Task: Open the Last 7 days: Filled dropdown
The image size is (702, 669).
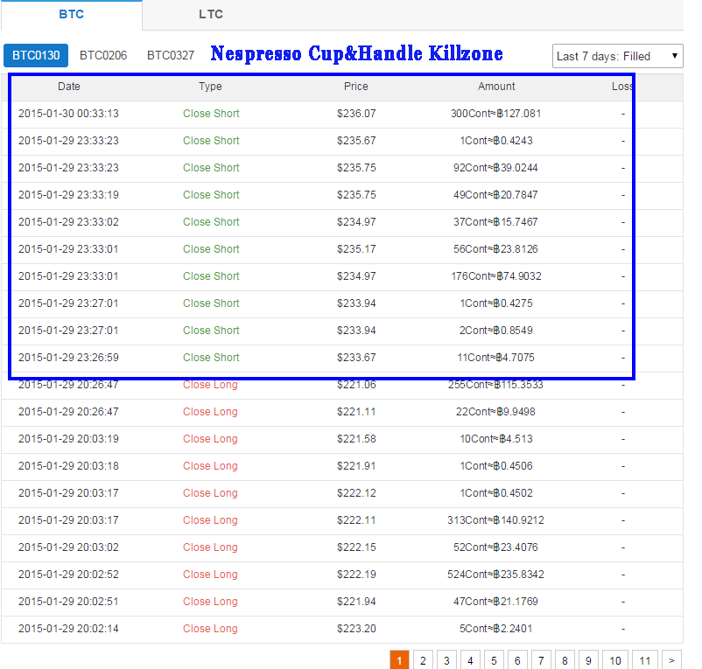Action: tap(617, 56)
